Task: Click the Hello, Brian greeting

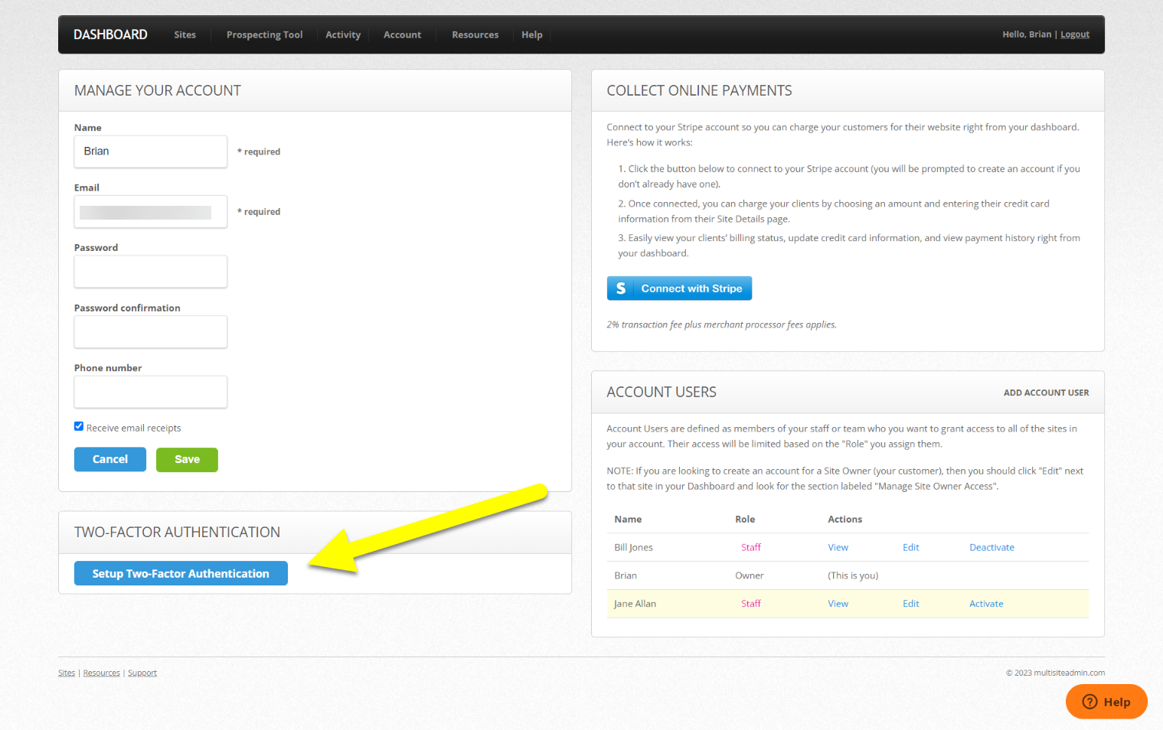Action: tap(1027, 34)
